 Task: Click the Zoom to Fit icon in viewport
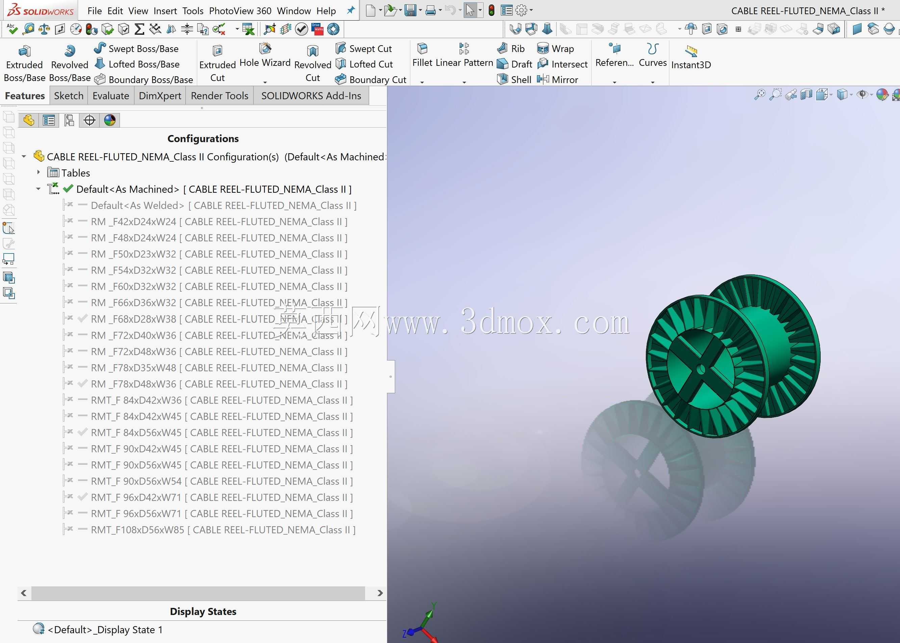click(760, 95)
